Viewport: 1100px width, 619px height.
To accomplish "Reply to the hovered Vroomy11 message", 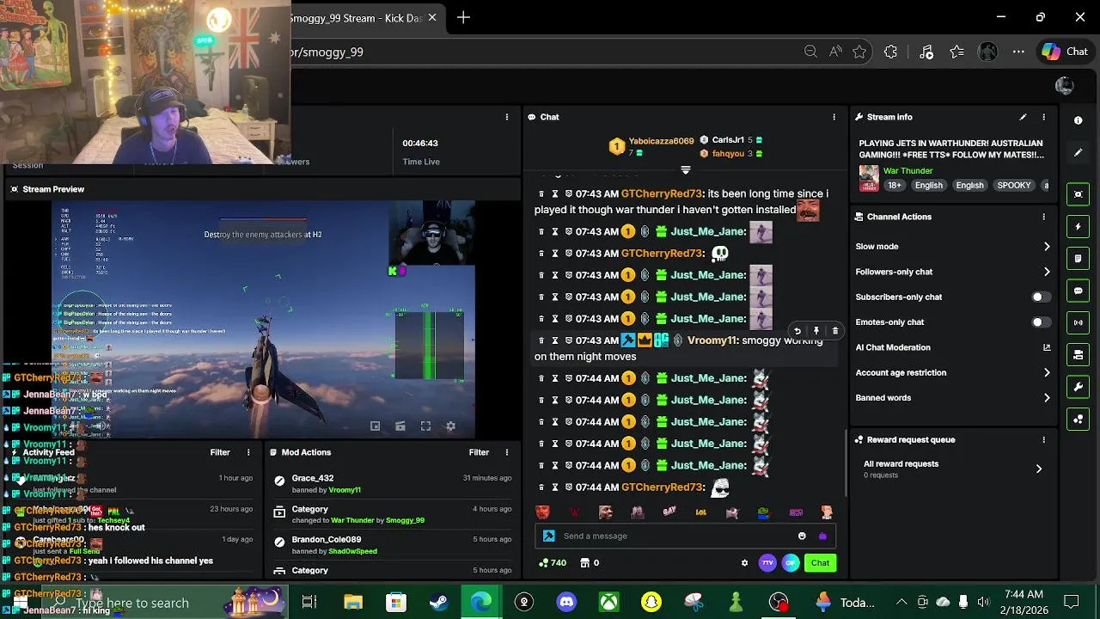I will 797,330.
